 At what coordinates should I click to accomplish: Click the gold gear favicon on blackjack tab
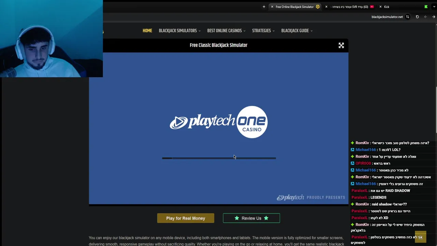(318, 7)
